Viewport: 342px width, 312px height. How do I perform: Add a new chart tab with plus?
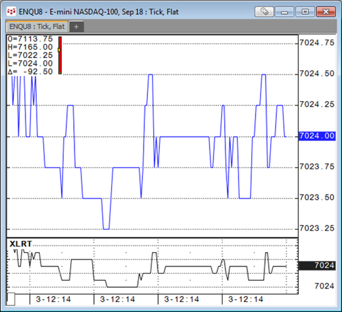[x=76, y=27]
